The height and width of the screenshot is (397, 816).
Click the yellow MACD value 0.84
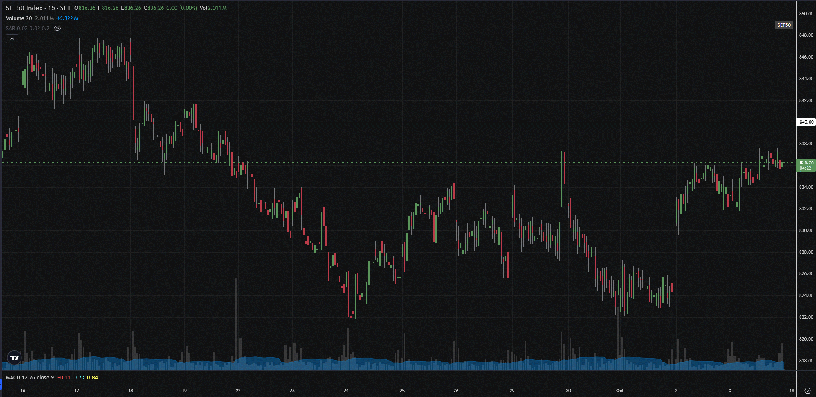92,378
